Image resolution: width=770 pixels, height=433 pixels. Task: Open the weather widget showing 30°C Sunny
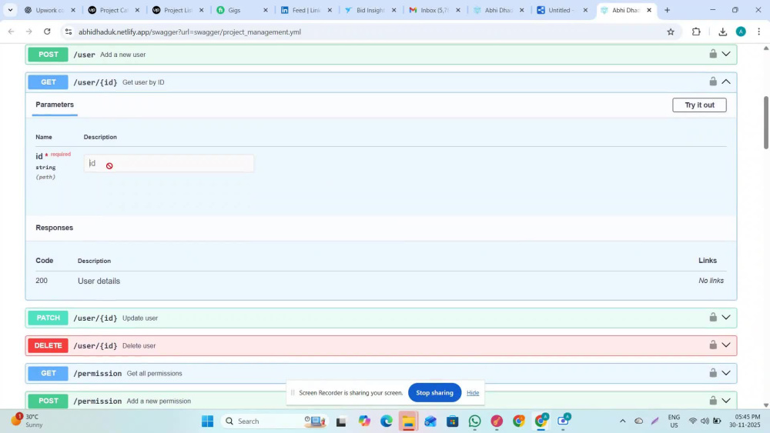28,420
